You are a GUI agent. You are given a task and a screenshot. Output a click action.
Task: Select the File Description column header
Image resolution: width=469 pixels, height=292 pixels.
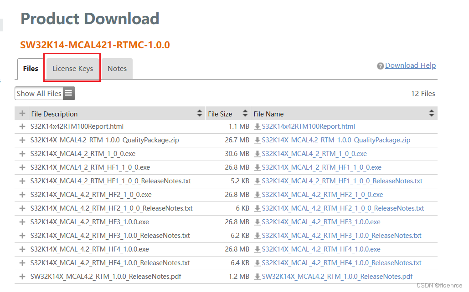117,113
